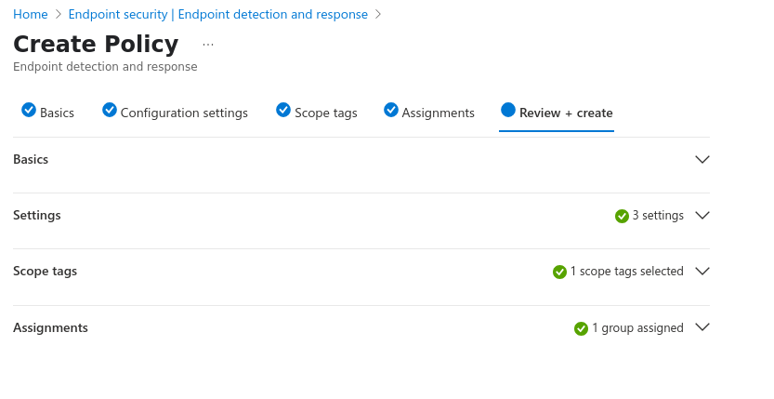Click the Assignments step checkmark icon
Image resolution: width=774 pixels, height=399 pixels.
[391, 111]
